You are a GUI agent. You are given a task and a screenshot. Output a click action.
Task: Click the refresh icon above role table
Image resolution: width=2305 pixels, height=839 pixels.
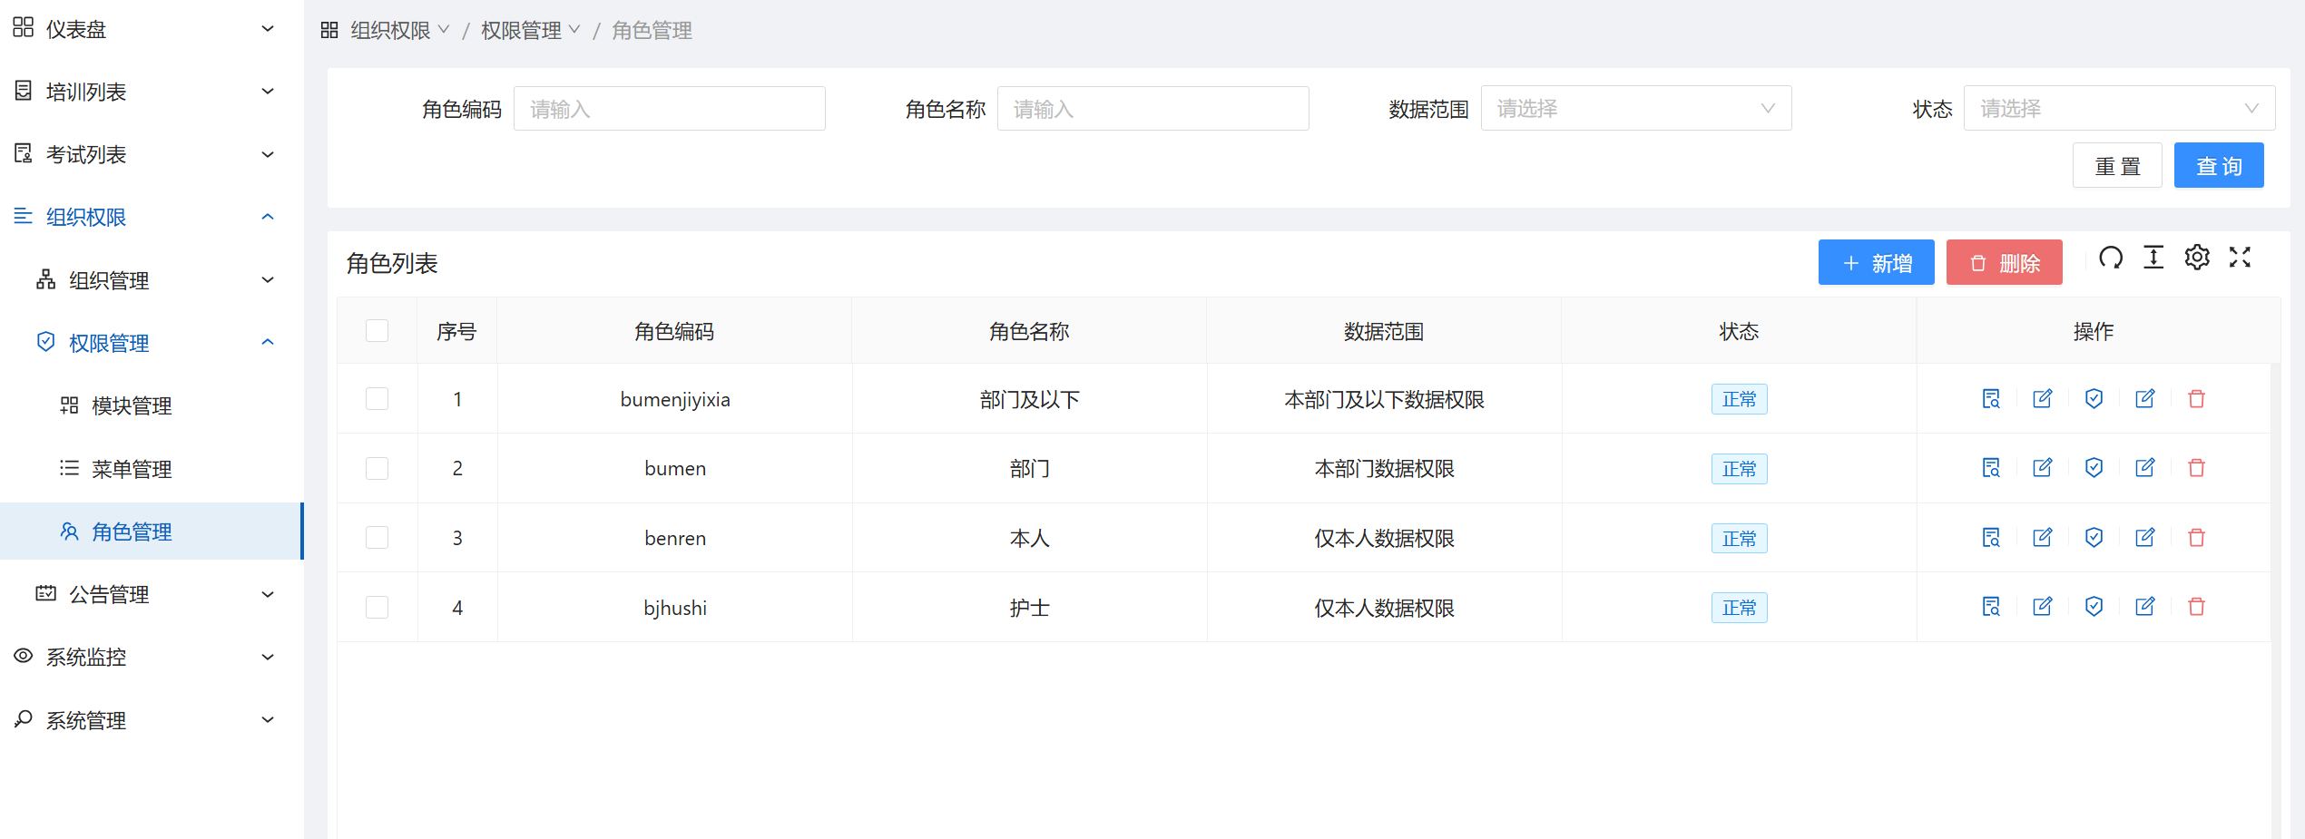[x=2110, y=259]
